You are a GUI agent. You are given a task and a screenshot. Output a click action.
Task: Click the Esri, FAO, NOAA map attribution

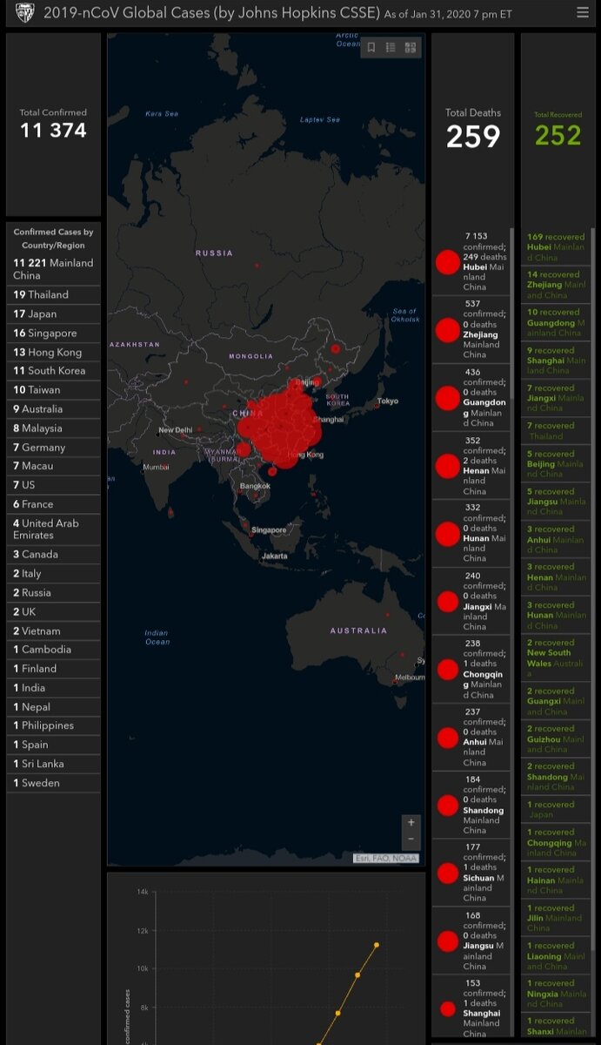click(x=387, y=859)
